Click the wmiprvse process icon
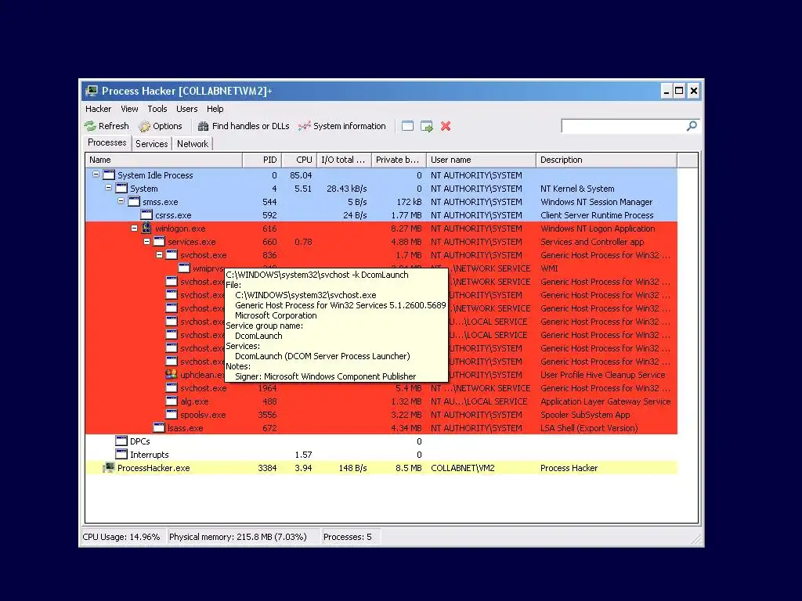The image size is (802, 601). coord(184,268)
